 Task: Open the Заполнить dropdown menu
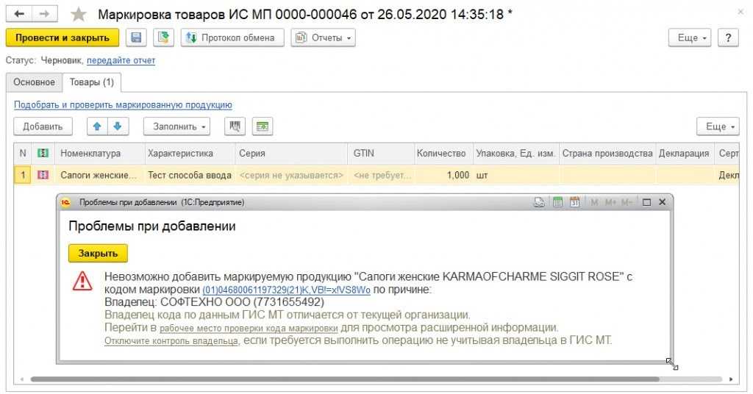click(176, 126)
